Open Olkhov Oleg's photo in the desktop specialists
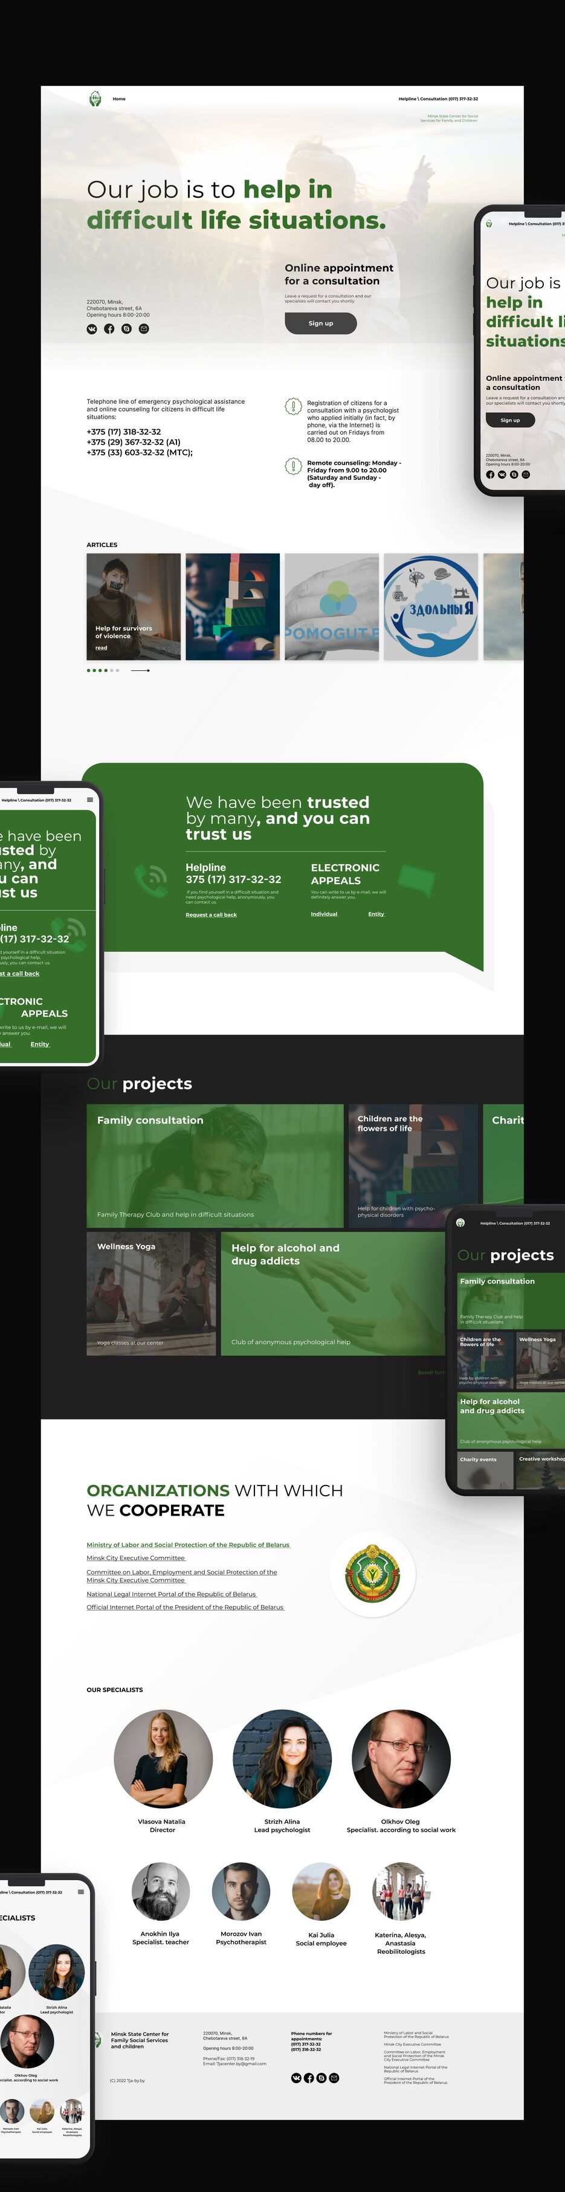Screen dimensions: 565x2192 [401, 1759]
